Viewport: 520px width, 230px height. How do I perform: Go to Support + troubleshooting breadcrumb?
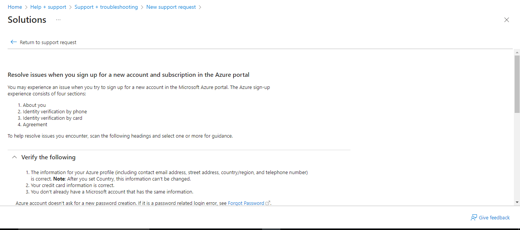[106, 7]
